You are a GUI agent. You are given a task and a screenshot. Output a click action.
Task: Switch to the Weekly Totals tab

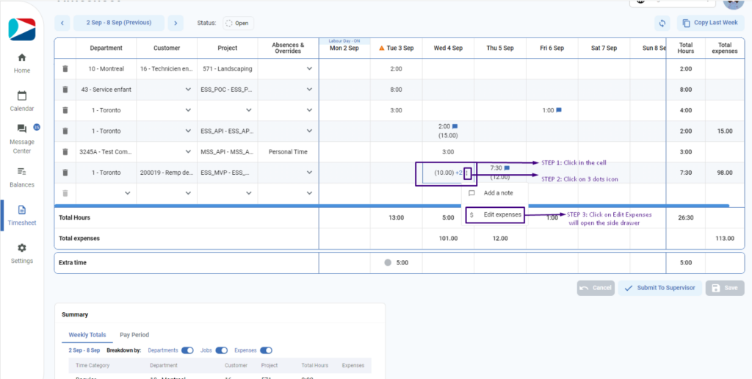click(87, 335)
